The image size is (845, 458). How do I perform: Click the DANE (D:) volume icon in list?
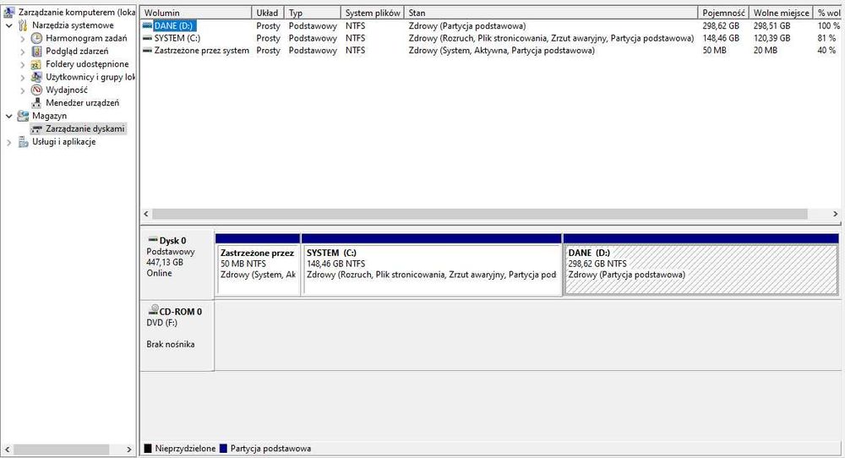point(147,25)
